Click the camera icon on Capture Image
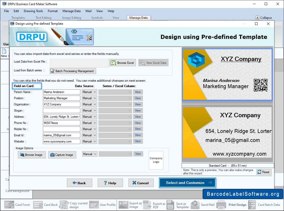Image resolution: width=284 pixels, height=211 pixels. tap(52, 155)
